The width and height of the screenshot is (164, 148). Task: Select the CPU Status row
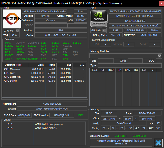[x=44, y=81]
